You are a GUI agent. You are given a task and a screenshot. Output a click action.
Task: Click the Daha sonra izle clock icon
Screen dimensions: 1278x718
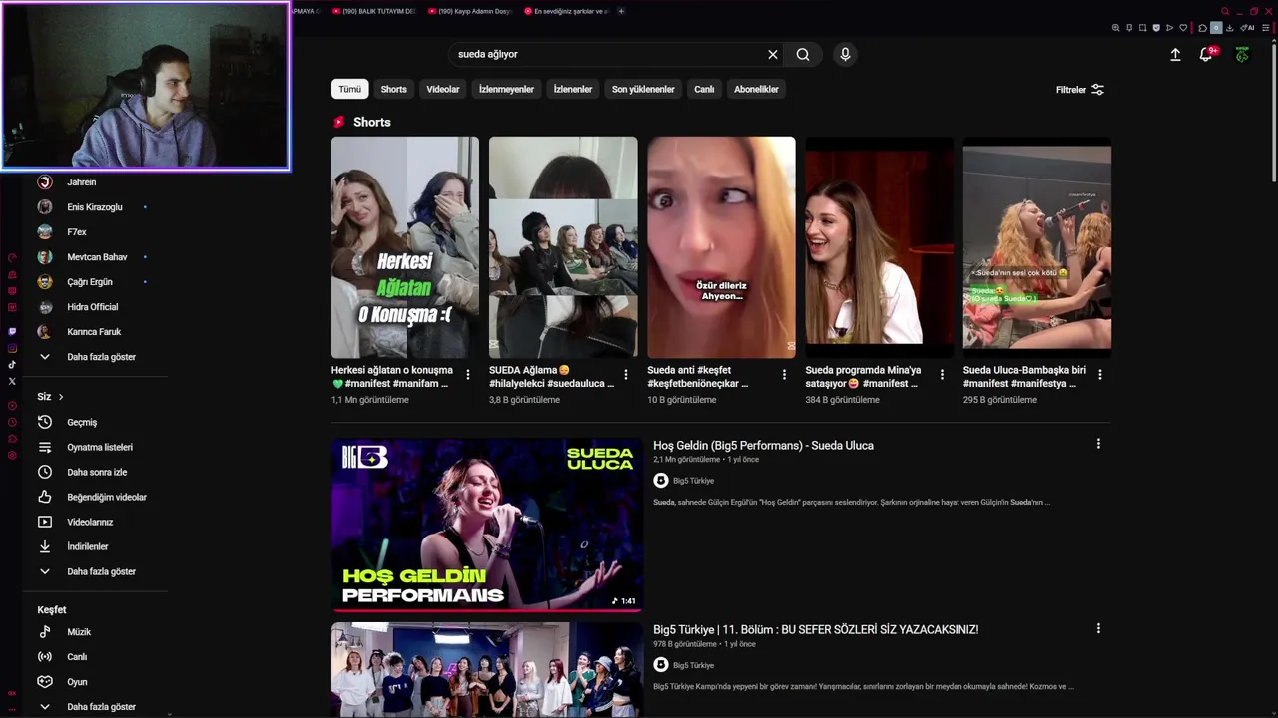point(45,472)
